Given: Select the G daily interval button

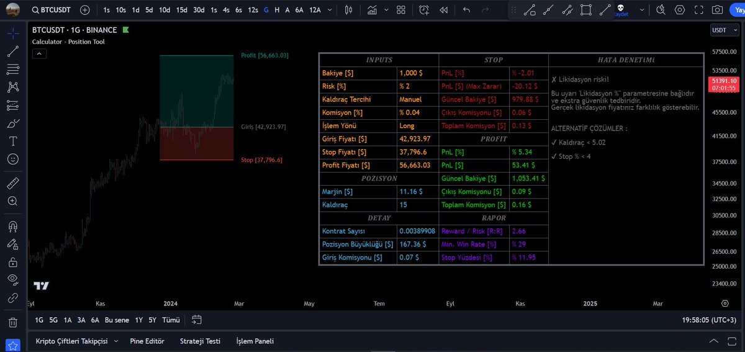Looking at the screenshot, I should click(x=266, y=10).
